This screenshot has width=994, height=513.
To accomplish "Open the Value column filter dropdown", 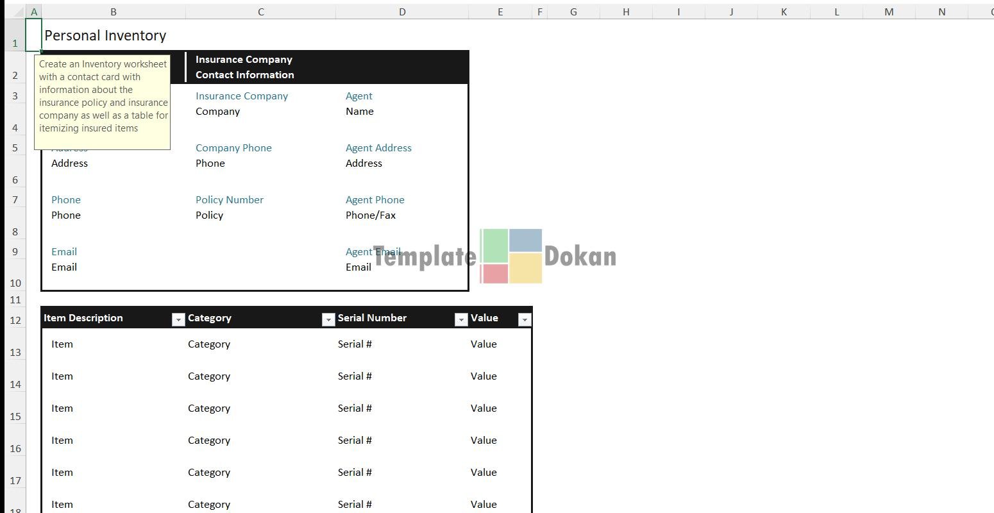I will tap(524, 319).
